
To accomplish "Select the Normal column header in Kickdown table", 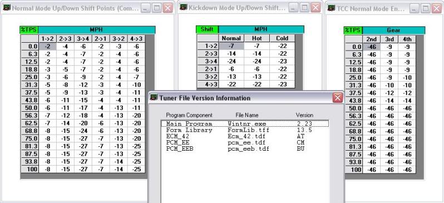I will [x=231, y=38].
